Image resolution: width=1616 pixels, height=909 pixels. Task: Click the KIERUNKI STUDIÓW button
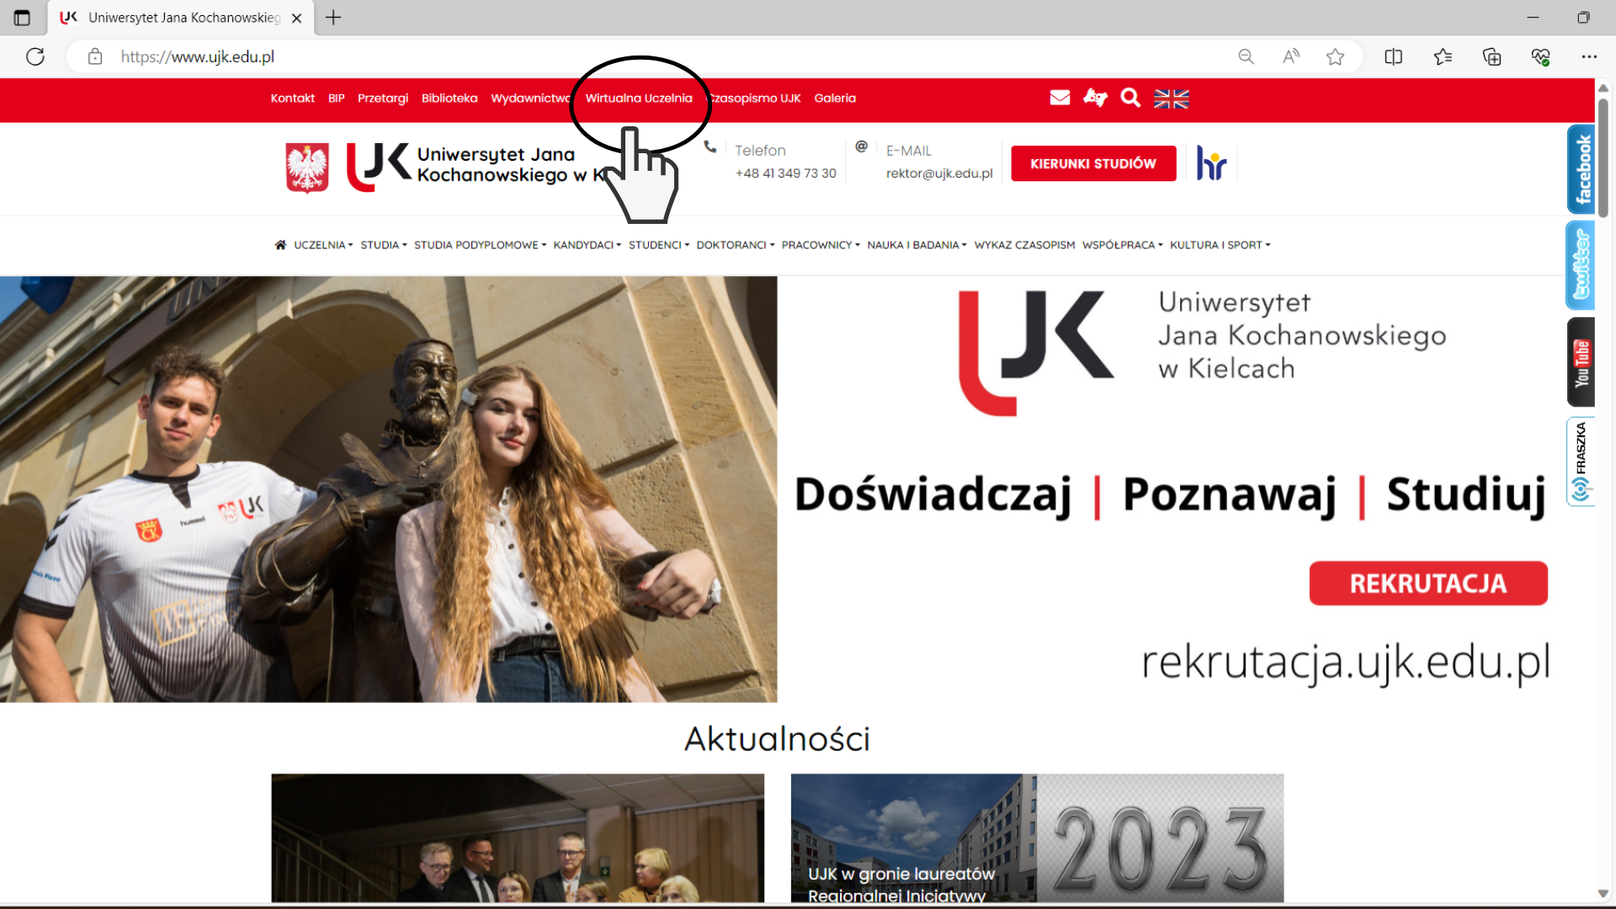tap(1092, 163)
